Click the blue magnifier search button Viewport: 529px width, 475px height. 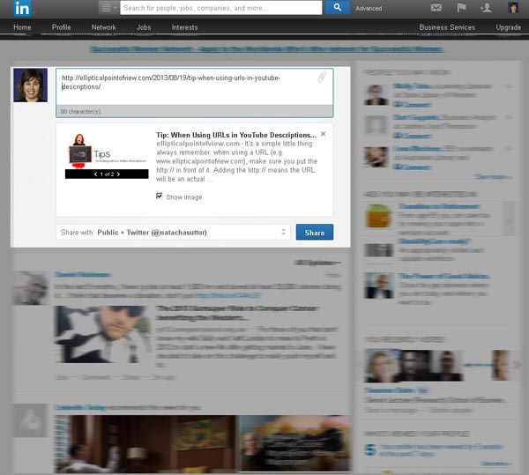pos(337,7)
